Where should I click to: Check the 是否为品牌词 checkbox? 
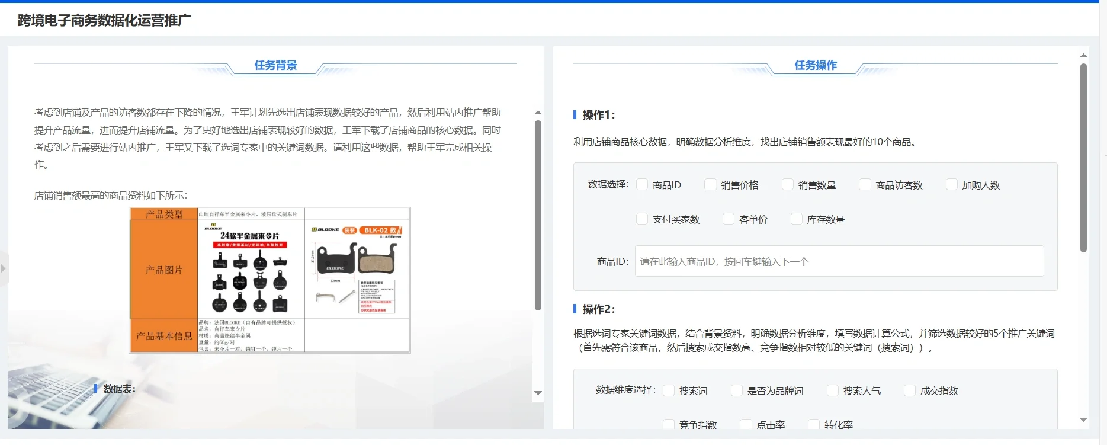coord(737,390)
